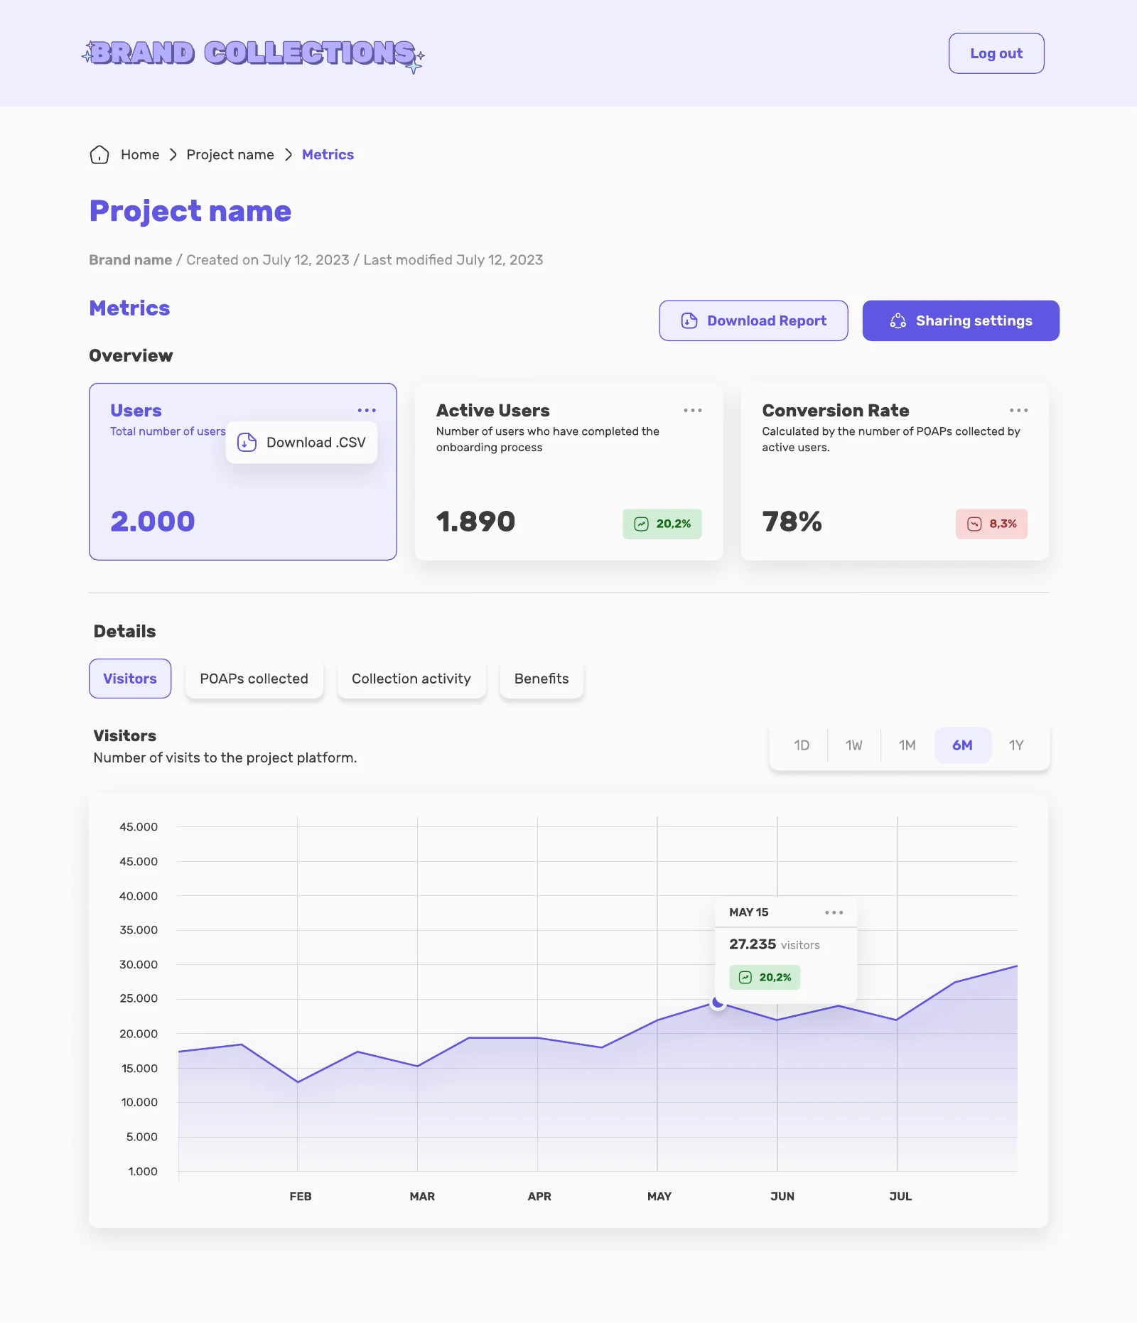Click the JUL axis label

(900, 1197)
